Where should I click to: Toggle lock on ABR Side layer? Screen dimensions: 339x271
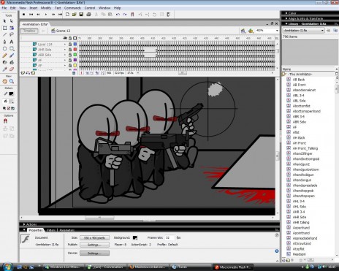tap(70, 55)
